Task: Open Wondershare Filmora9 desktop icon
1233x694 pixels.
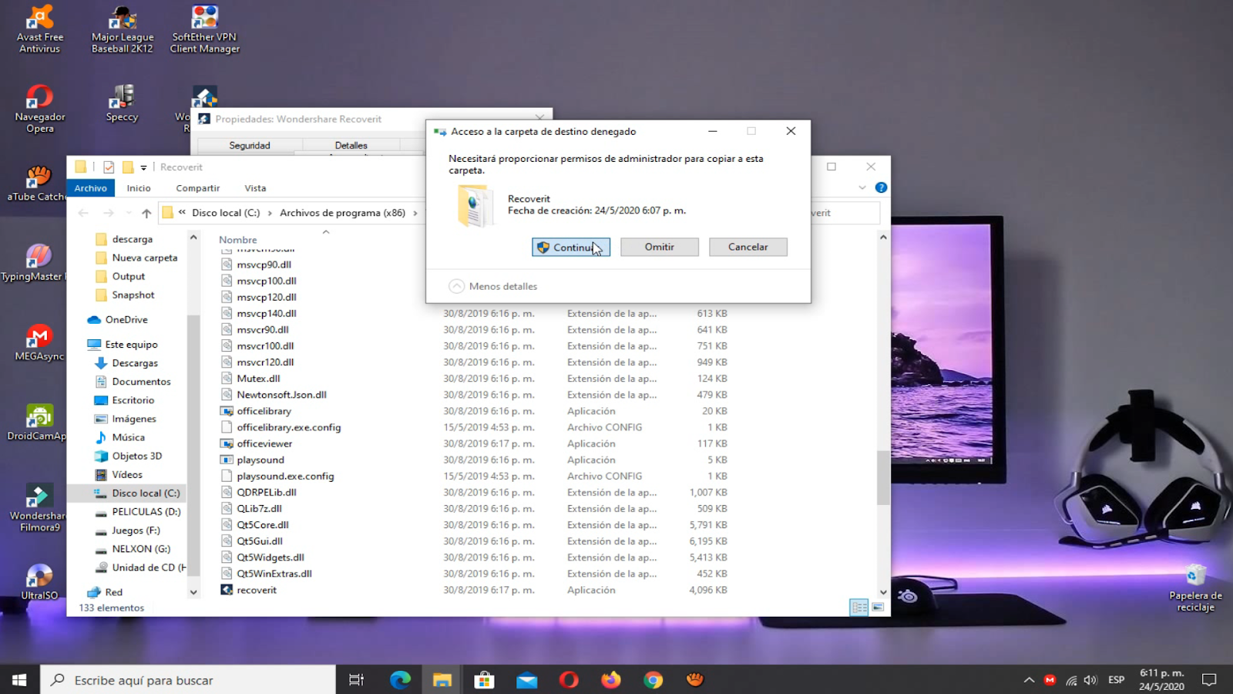Action: pyautogui.click(x=39, y=508)
